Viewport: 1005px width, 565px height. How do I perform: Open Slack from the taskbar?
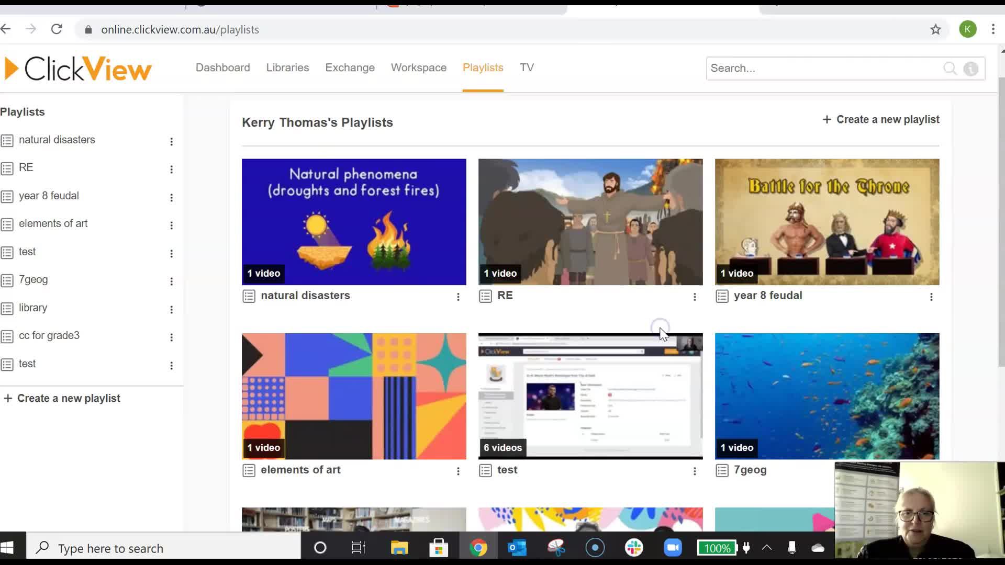coord(634,547)
